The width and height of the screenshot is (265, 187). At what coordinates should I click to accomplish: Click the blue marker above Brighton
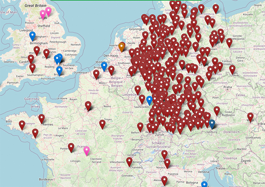pyautogui.click(x=59, y=70)
